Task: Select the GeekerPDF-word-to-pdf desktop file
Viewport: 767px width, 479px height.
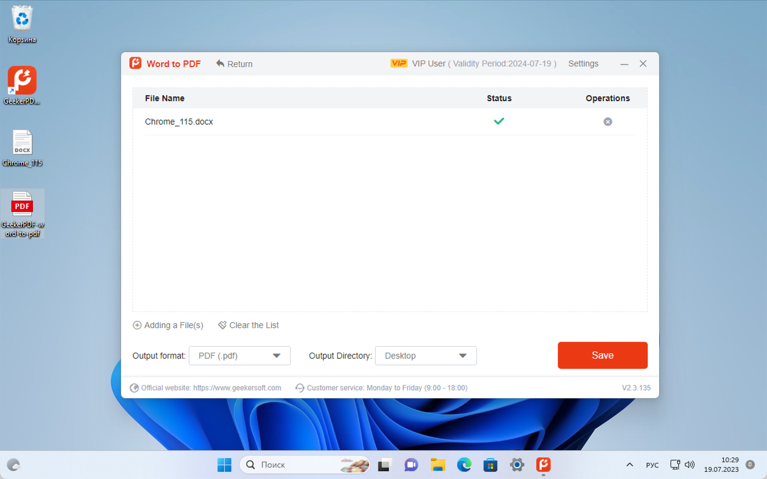Action: [x=22, y=214]
